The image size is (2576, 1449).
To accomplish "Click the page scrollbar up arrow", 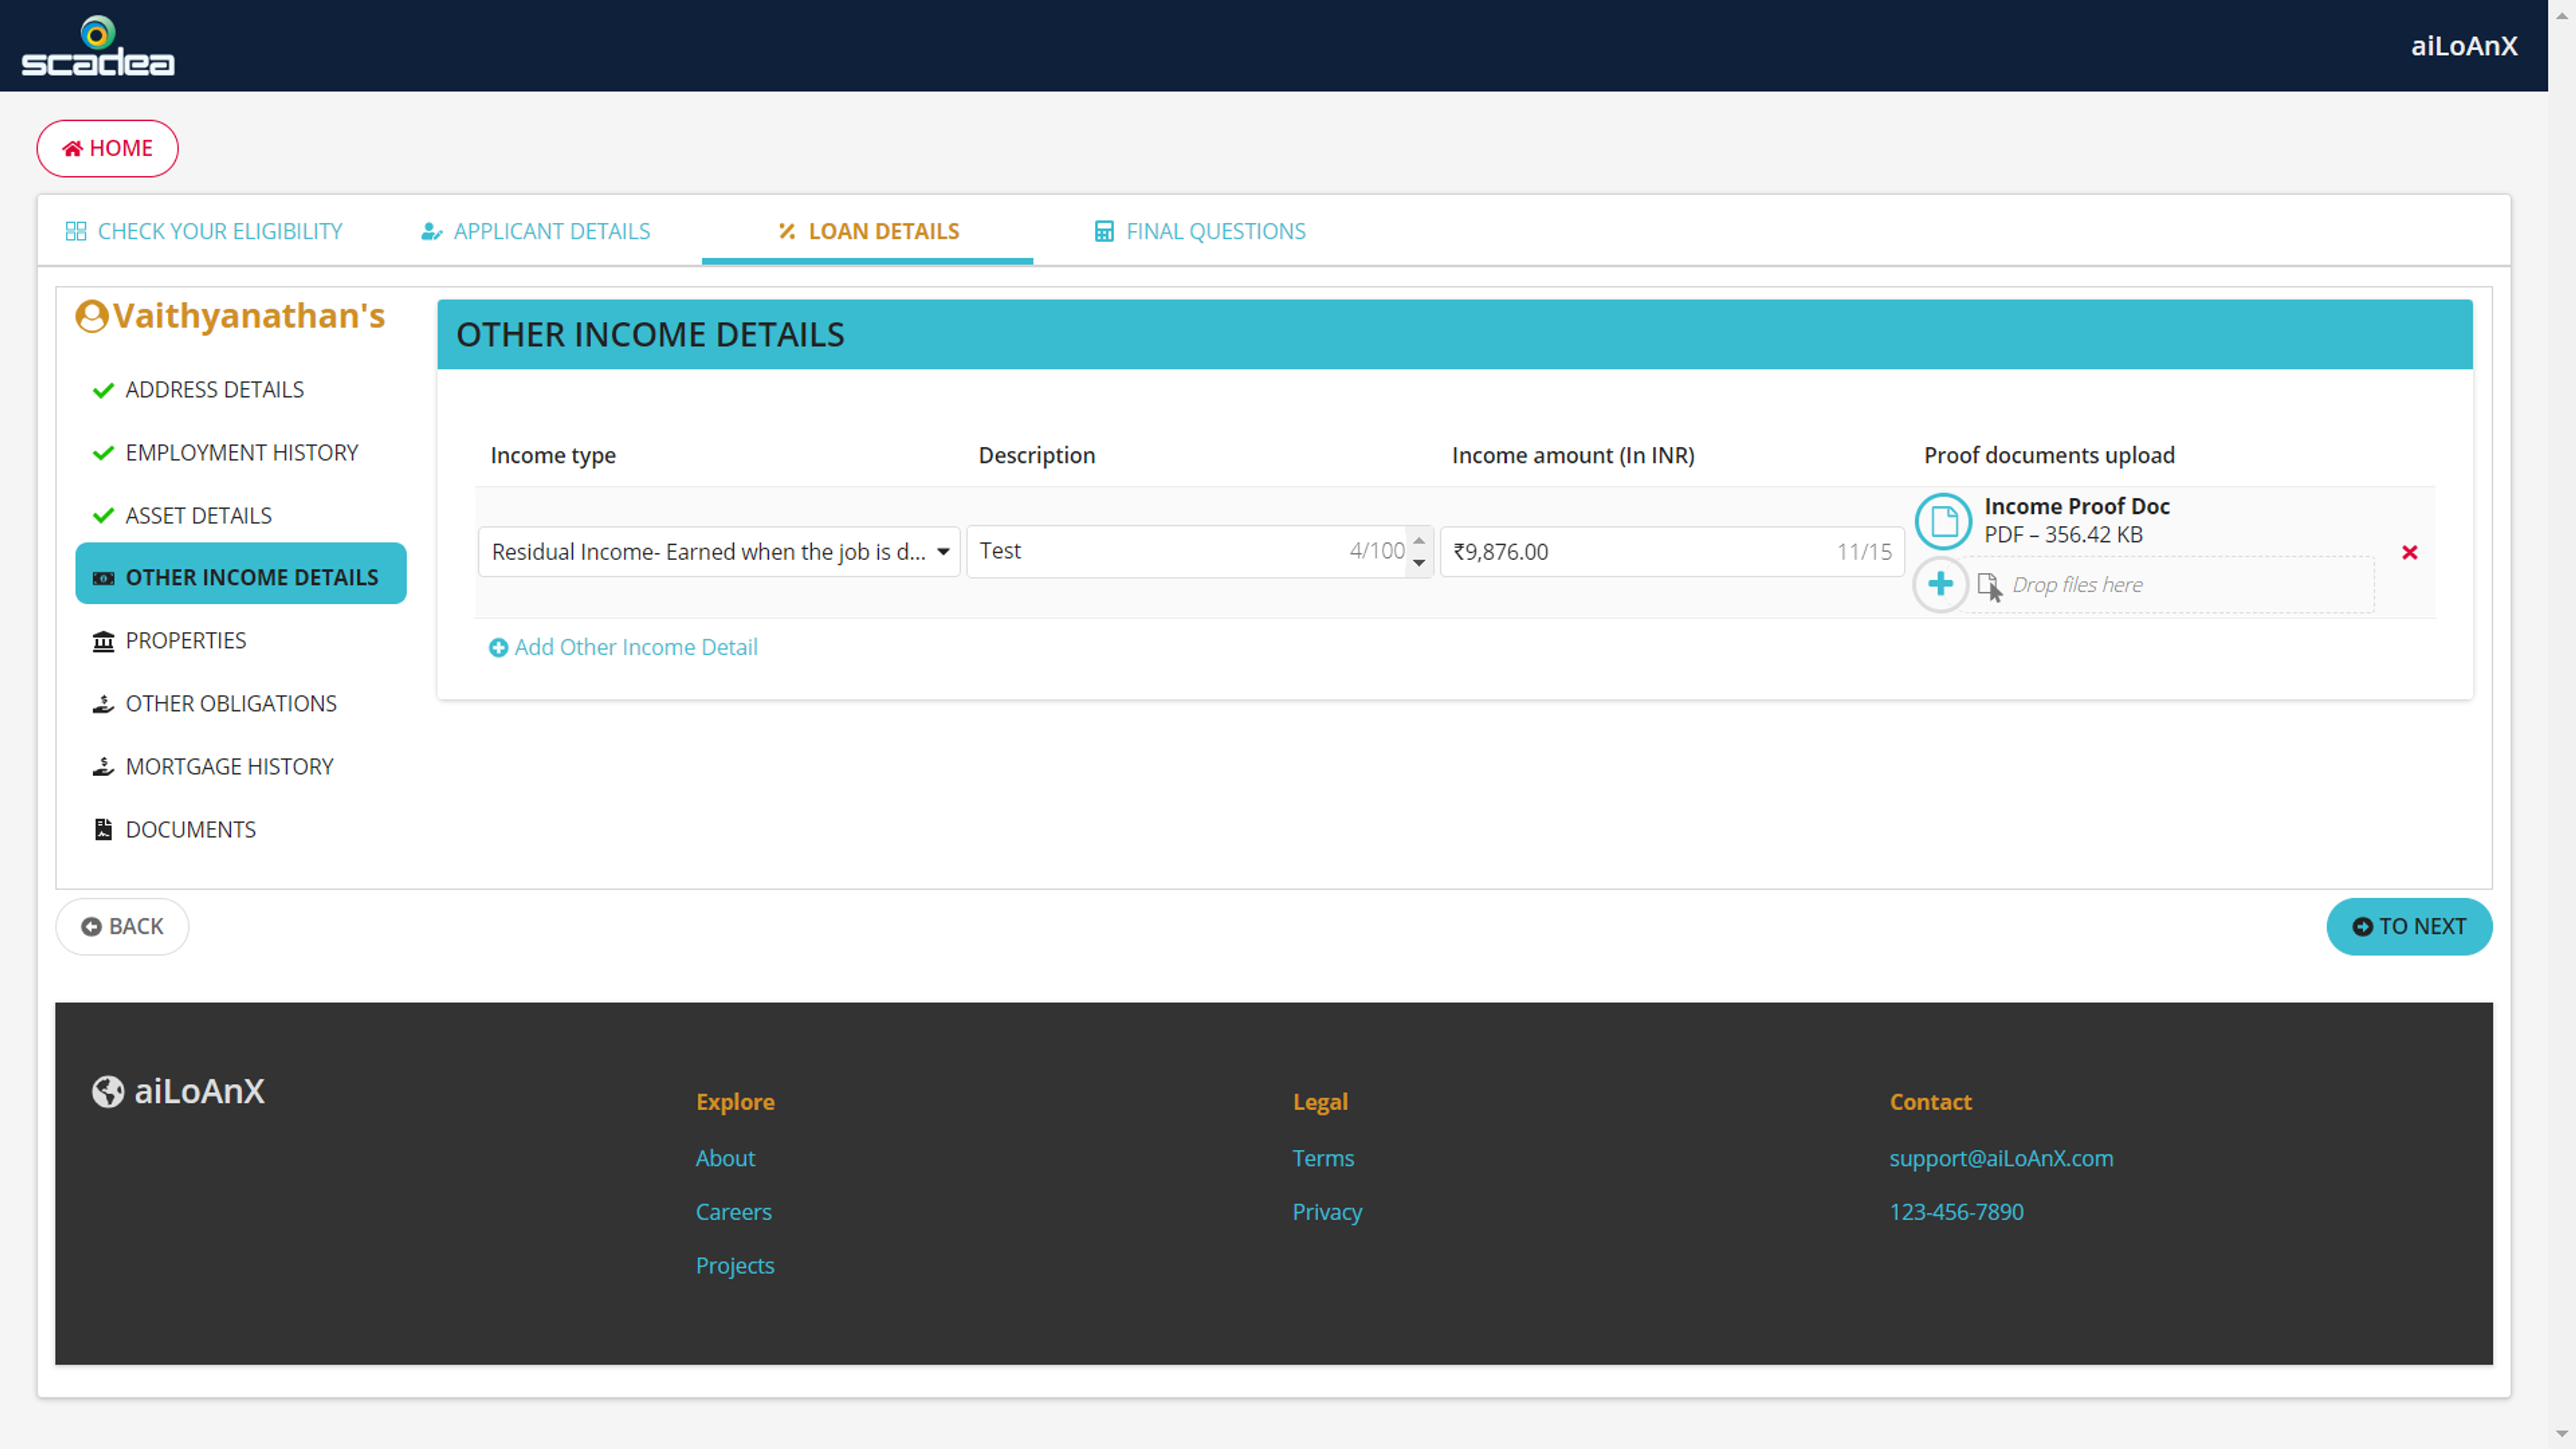I will 2562,14.
